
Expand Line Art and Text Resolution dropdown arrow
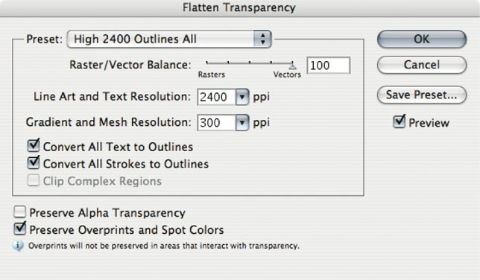tap(242, 97)
